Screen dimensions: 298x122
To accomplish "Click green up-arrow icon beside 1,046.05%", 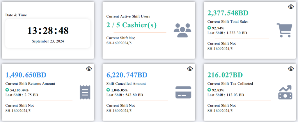I will pos(108,90).
